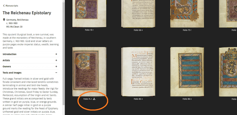
Task: Click the minus icon next to Texts and Images
Action: click(56, 73)
